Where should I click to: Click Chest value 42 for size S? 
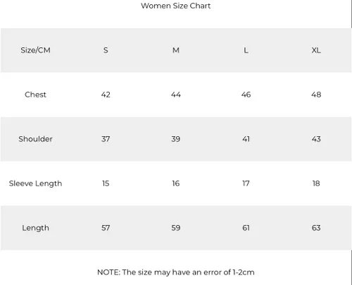tap(106, 95)
